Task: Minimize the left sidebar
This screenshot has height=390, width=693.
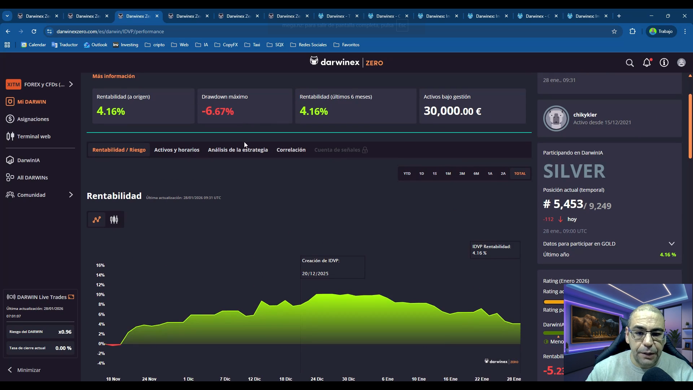Action: (x=24, y=370)
